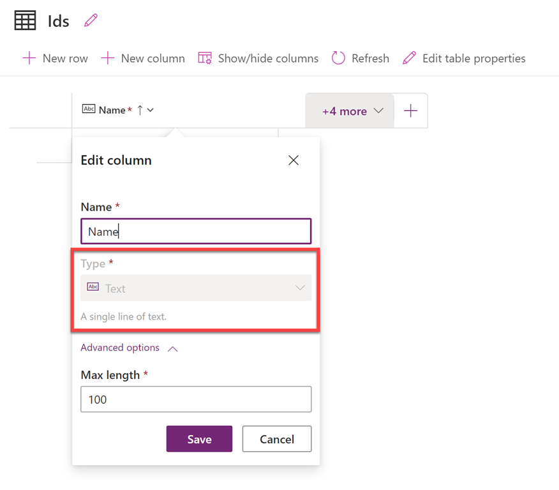
Task: Open the Name column header chevron menu
Action: [151, 110]
